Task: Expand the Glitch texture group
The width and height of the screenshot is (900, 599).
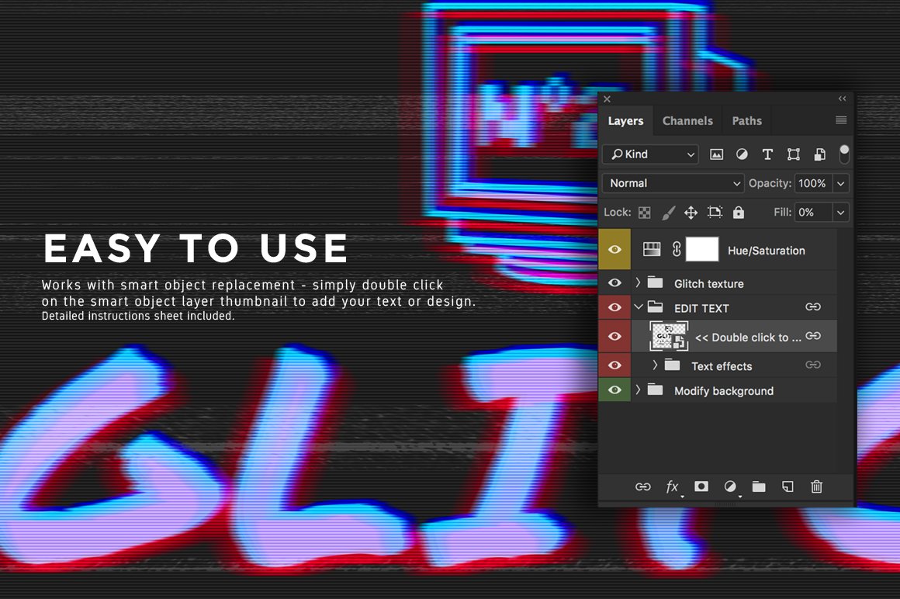Action: pos(639,283)
